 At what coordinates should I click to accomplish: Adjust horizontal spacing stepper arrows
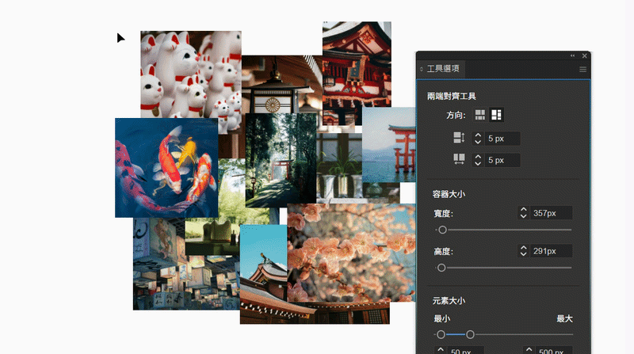click(x=478, y=160)
